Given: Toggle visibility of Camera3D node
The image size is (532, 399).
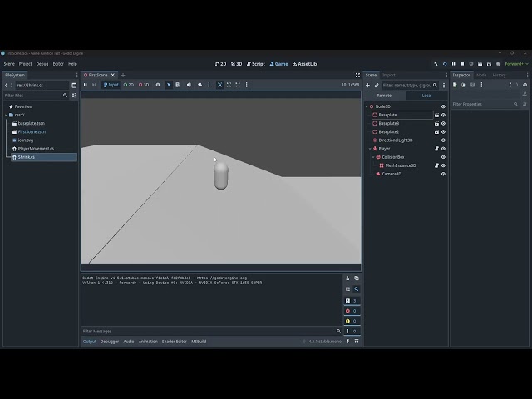Looking at the screenshot, I should pos(443,174).
